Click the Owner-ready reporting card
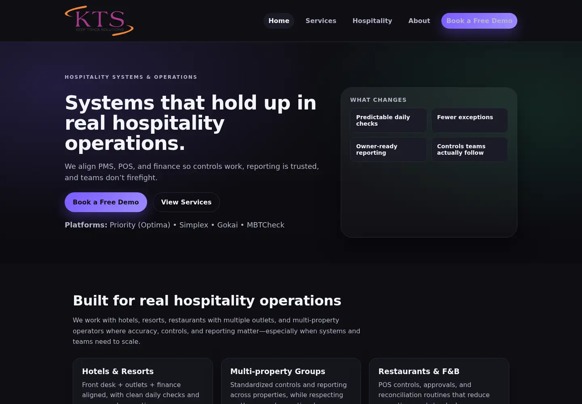 pos(388,149)
